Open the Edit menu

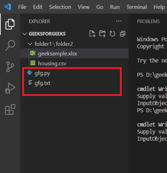click(38, 7)
